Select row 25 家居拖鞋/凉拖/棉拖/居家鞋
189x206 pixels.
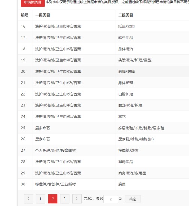[103, 128]
